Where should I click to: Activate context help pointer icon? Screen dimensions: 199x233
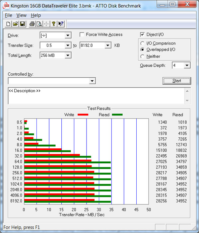61,24
